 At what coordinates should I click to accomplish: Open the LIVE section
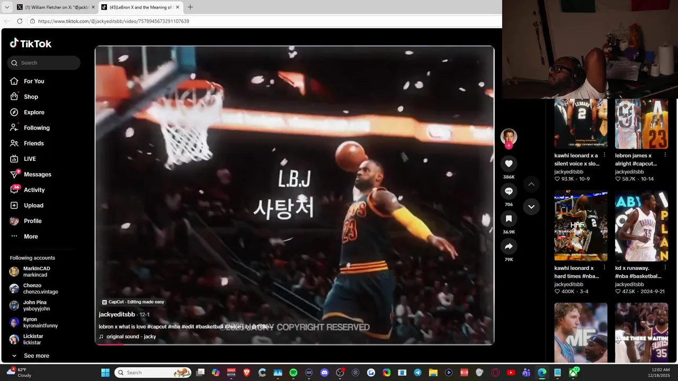click(x=30, y=159)
